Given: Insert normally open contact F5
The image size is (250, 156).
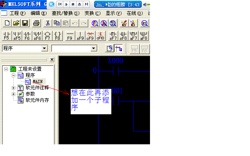Looking at the screenshot, I should (7, 36).
